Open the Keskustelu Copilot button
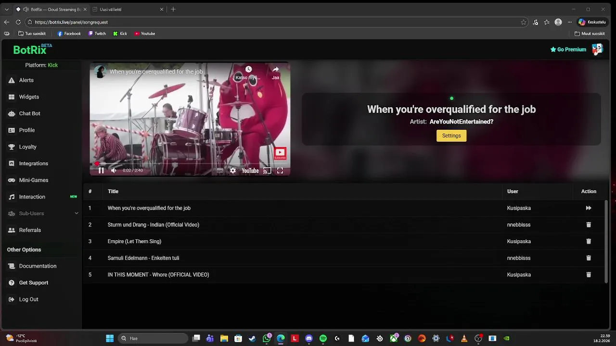 [592, 22]
